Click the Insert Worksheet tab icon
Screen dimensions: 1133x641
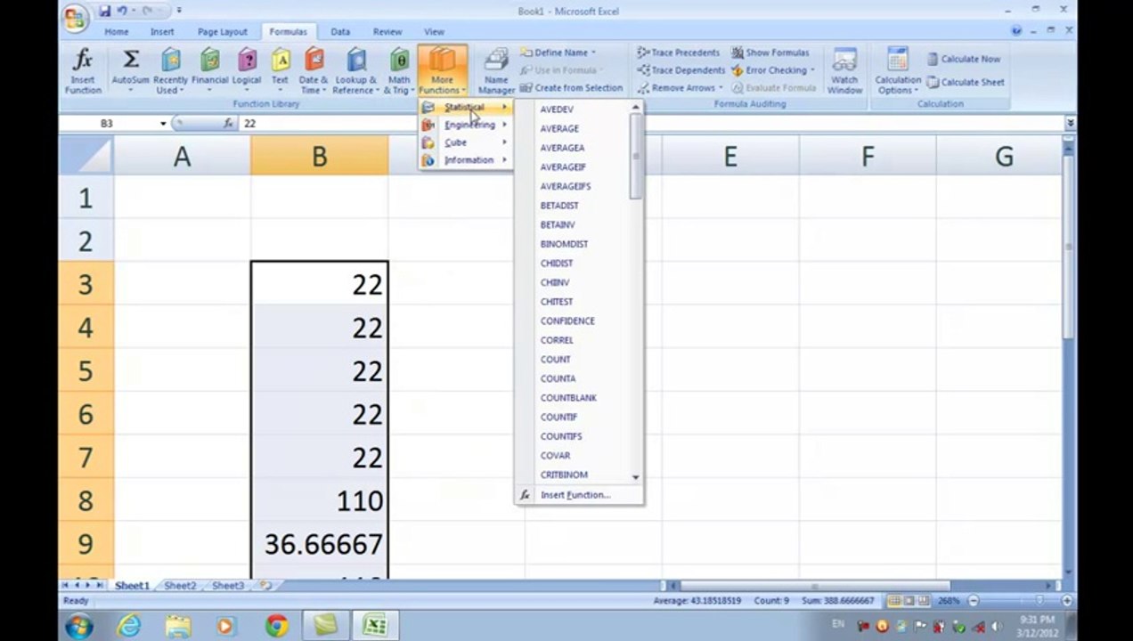[265, 586]
